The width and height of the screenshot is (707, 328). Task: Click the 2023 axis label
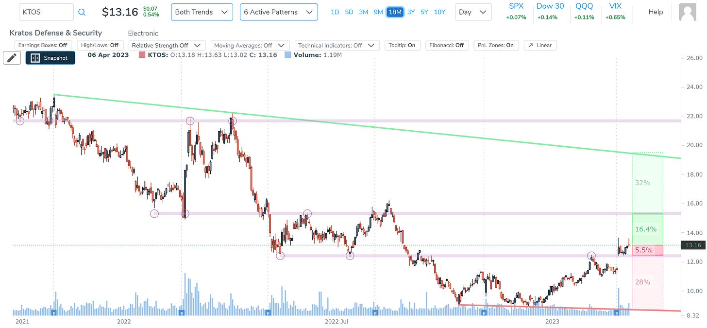tap(552, 322)
